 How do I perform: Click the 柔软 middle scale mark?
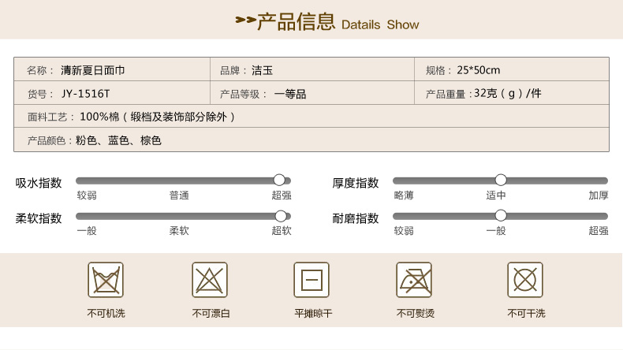(x=179, y=231)
